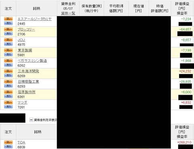Click stock code 6361

21,97
